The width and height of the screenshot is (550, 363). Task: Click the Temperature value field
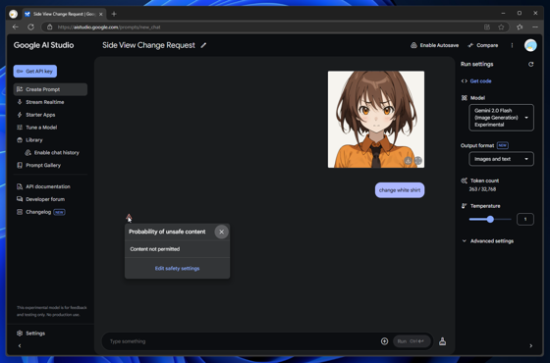point(525,219)
